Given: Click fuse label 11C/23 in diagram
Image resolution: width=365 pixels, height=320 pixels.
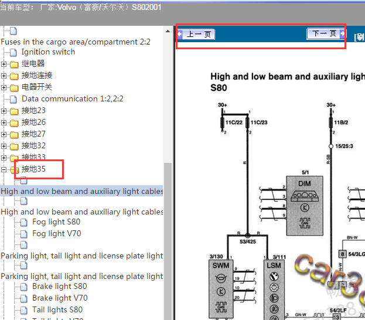Looking at the screenshot, I should tap(259, 122).
